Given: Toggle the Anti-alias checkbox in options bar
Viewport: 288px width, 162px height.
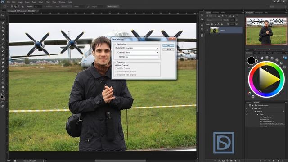Looking at the screenshot, I should (45, 7).
